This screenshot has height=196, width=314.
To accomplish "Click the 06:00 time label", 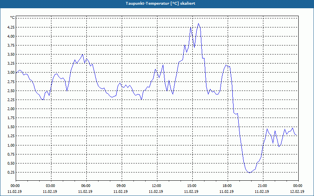I will point(86,186).
